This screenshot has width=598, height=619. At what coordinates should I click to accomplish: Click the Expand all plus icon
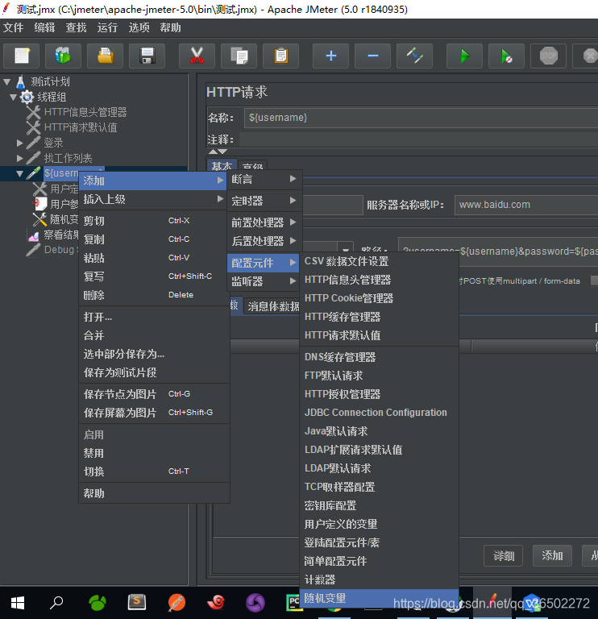[330, 56]
